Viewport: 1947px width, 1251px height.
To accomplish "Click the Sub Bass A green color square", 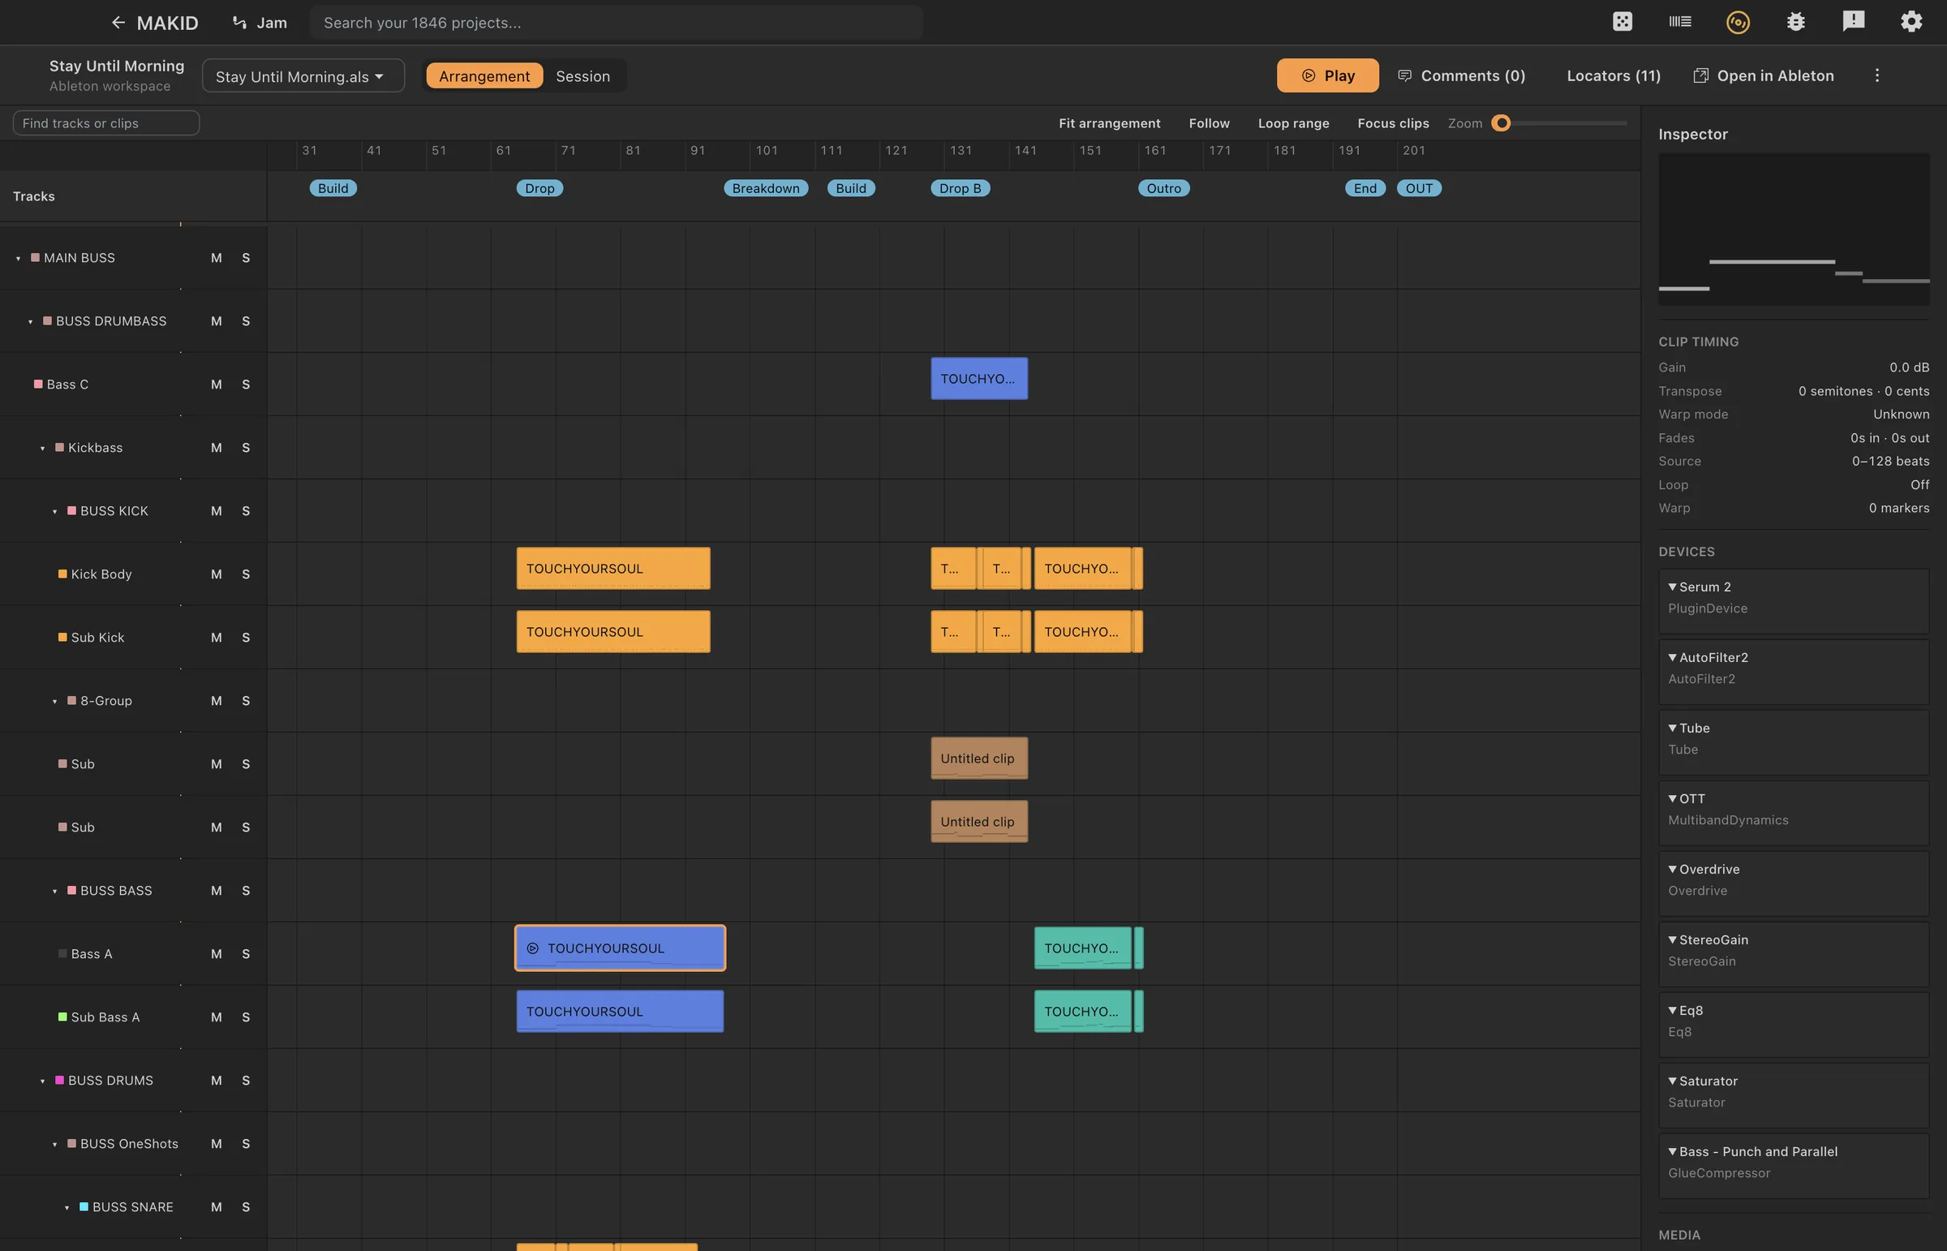I will pyautogui.click(x=62, y=1017).
